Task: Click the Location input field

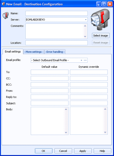Action: pos(56,43)
